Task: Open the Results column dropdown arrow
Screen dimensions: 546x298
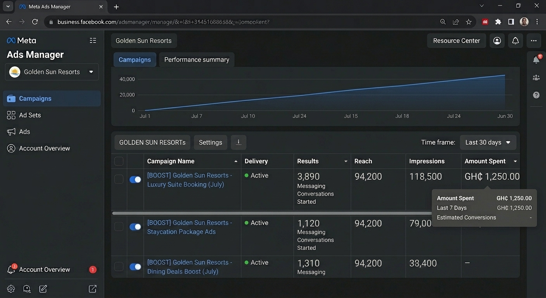Action: coord(346,161)
